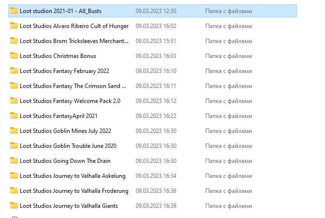Click 'Папка с файлами' type in Valhalla Giants row
Viewport: 325px width, 218px height.
tap(228, 206)
